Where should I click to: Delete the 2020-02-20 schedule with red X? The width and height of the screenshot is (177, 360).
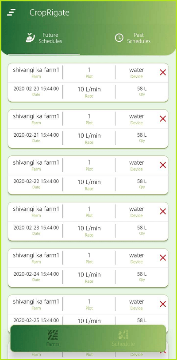(163, 72)
